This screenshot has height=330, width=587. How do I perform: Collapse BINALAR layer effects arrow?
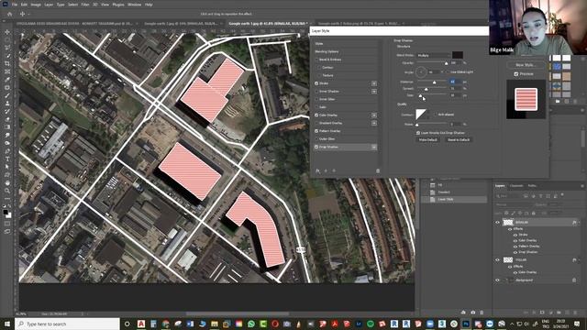(579, 222)
